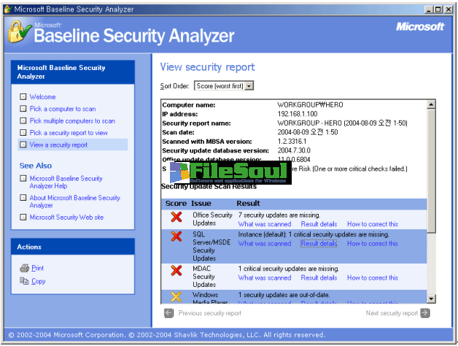Screen dimensions: 458x346
Task: Click the red X for SQL Server/MSDE updates
Action: [x=176, y=236]
